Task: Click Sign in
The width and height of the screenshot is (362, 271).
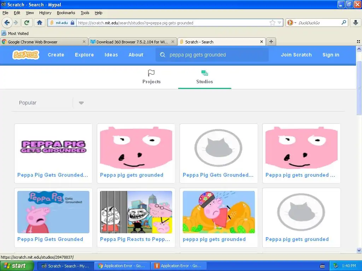Action: 331,55
